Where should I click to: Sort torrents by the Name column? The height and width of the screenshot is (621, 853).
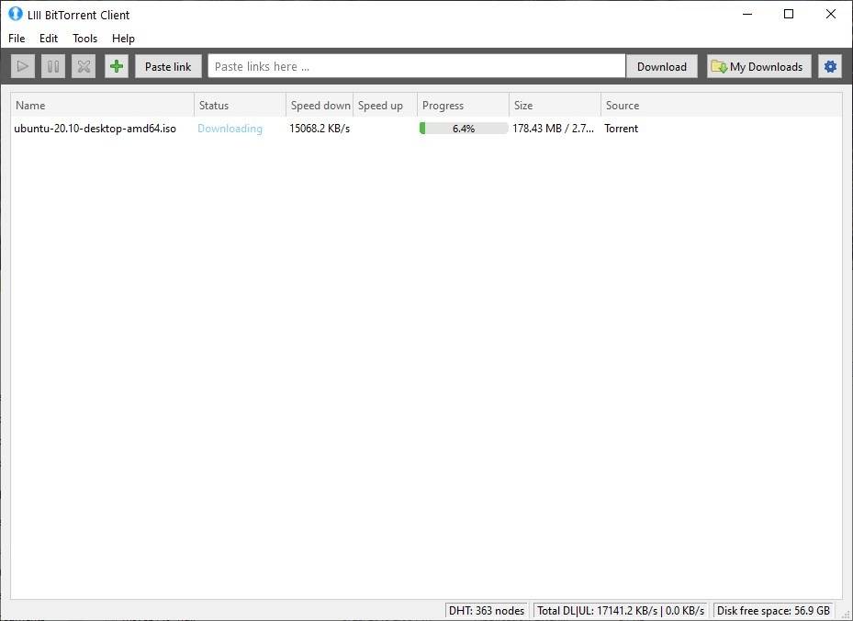tap(30, 105)
